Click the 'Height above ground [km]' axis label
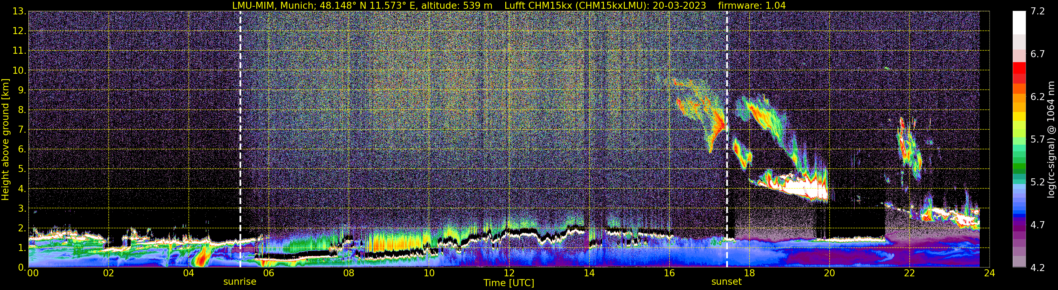This screenshot has width=1058, height=290. (5, 139)
